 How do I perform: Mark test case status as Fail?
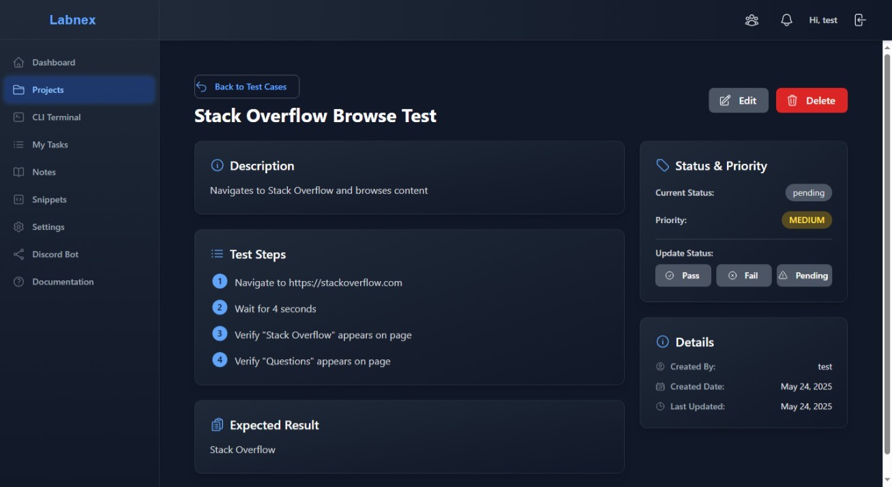tap(743, 276)
